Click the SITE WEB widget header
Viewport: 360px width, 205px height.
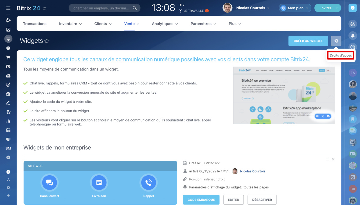pyautogui.click(x=100, y=166)
